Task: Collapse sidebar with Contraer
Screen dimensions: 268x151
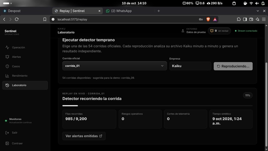Action: (17, 143)
